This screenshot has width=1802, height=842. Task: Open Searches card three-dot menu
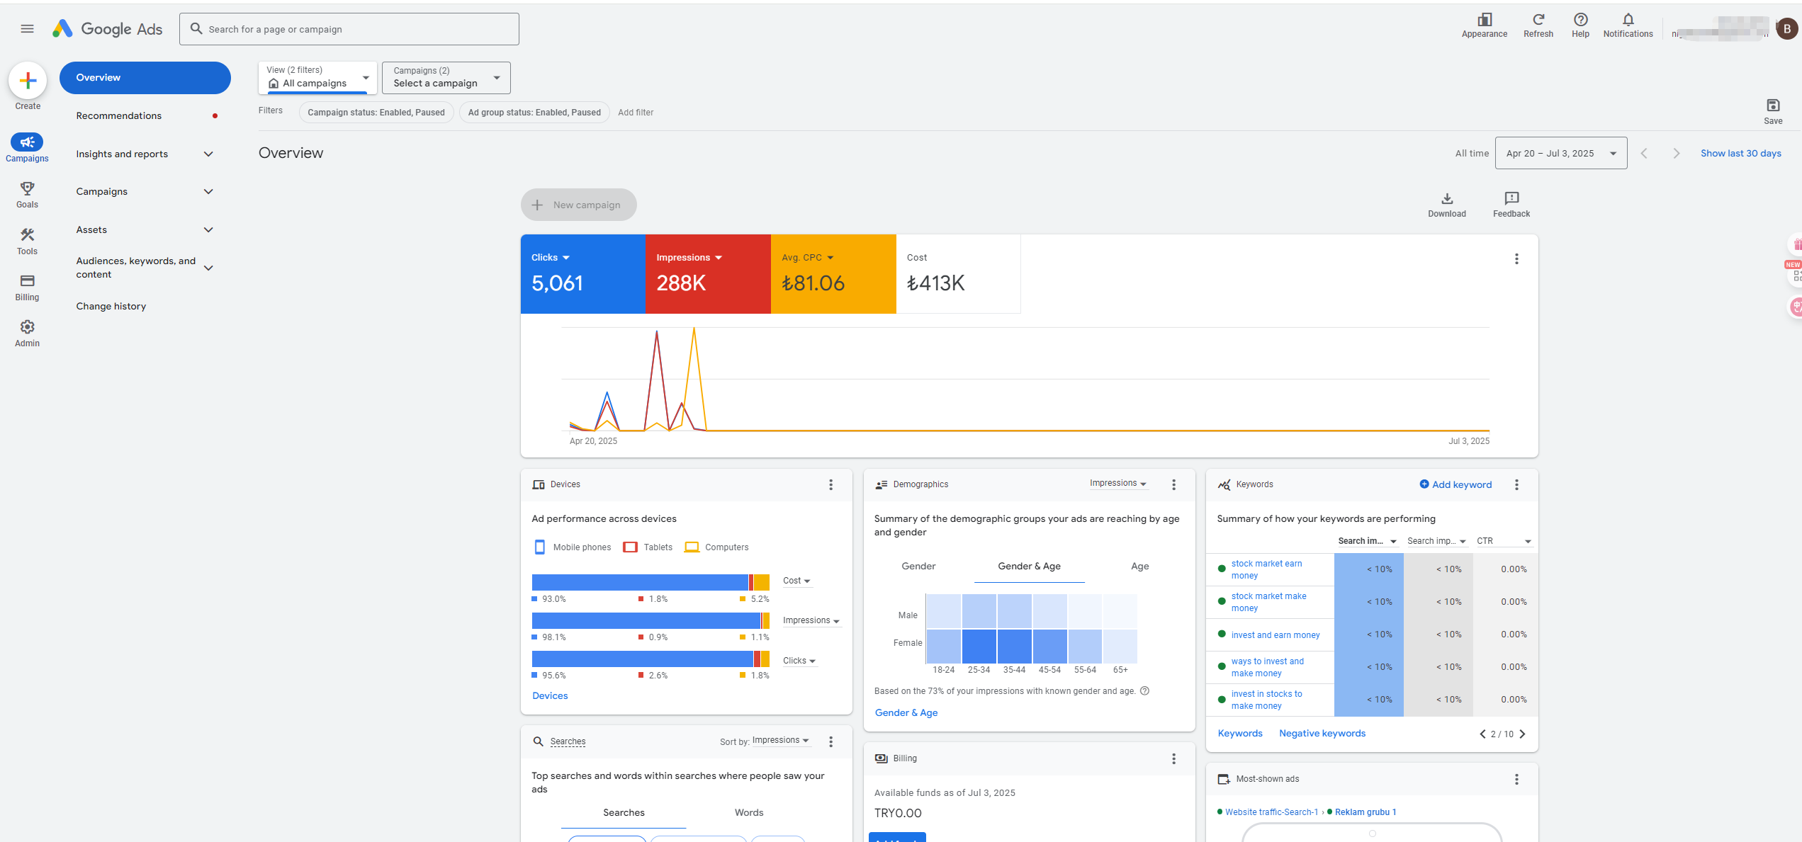point(830,741)
